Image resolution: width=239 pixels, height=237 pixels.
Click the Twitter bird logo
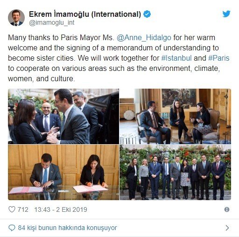pos(226,14)
